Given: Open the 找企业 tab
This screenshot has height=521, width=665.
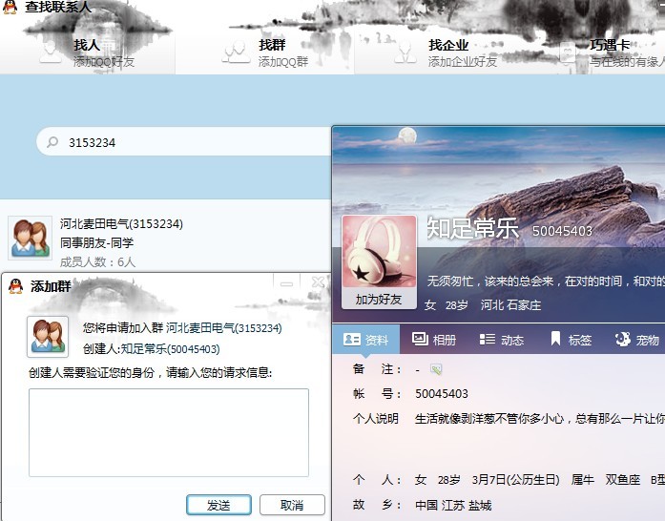Looking at the screenshot, I should point(446,52).
